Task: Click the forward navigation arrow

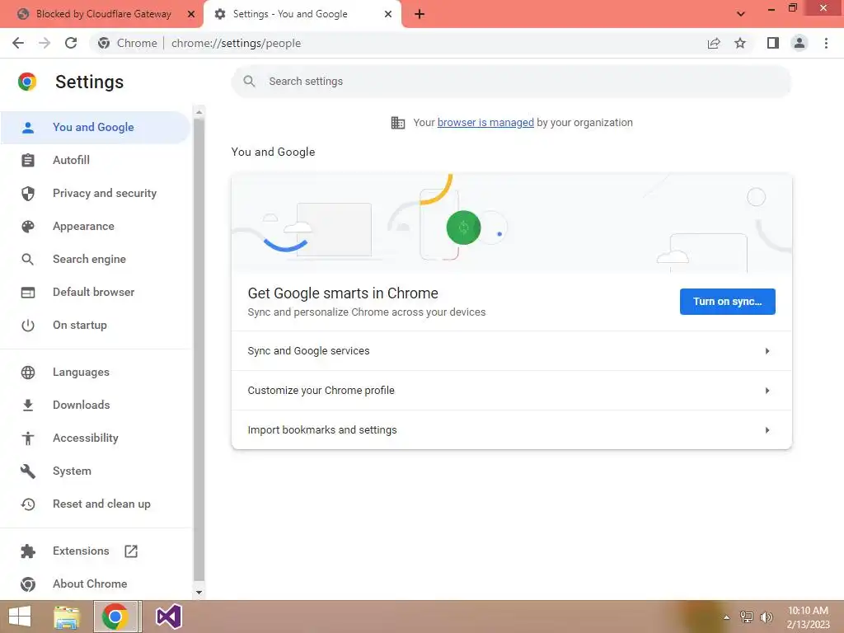Action: click(45, 43)
